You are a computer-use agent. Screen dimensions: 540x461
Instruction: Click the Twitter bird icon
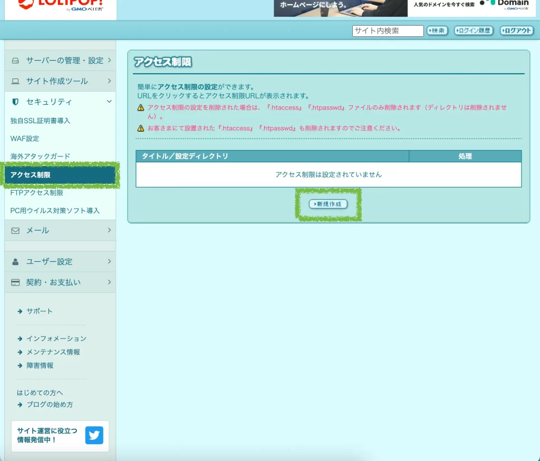pos(94,436)
